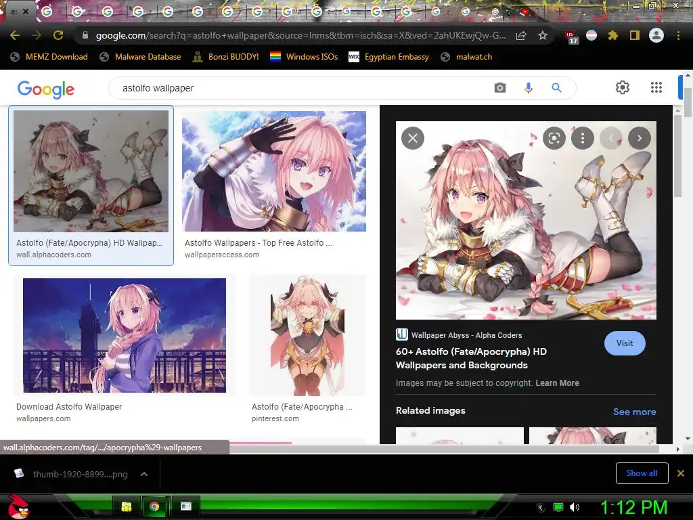
Task: Click Show all downloads
Action: [x=642, y=473]
